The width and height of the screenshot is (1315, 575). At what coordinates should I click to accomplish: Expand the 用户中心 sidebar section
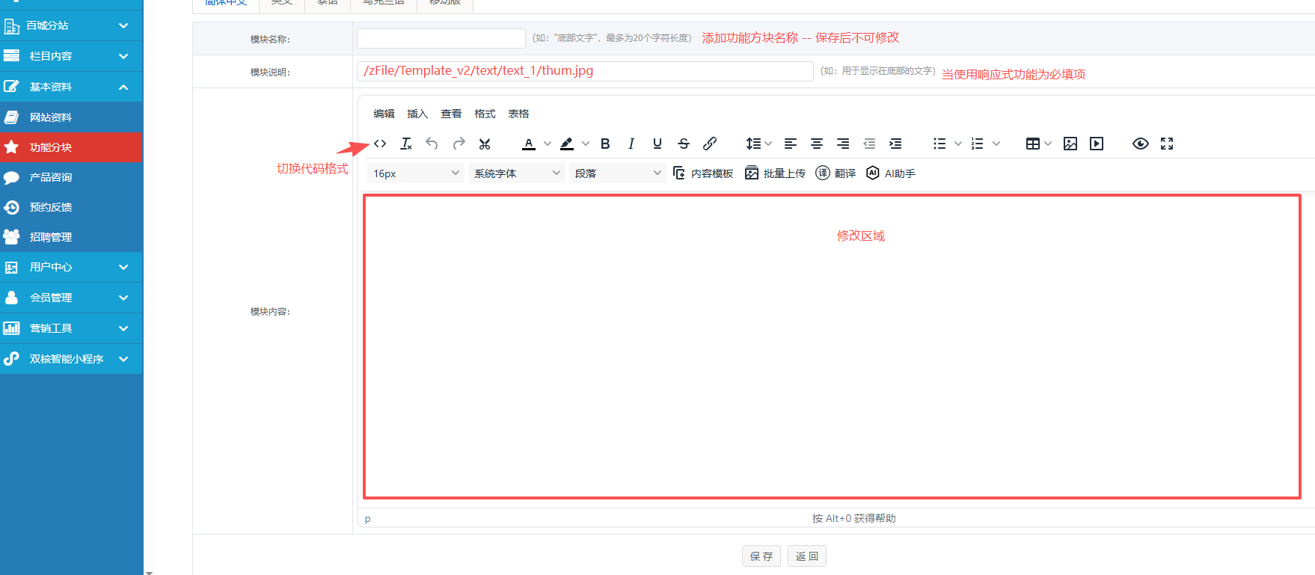71,267
